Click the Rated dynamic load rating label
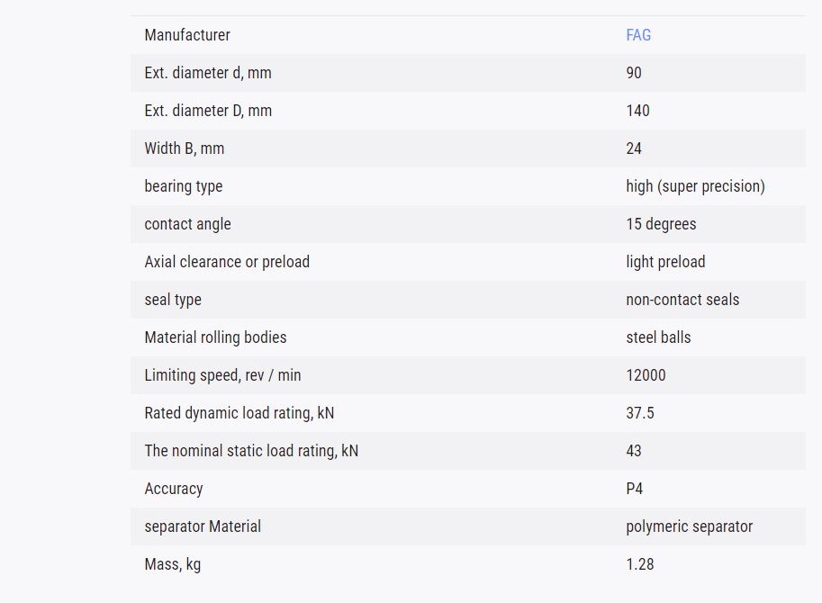 (239, 413)
